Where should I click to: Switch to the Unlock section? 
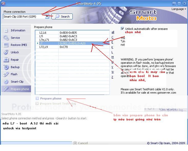(x=16, y=52)
